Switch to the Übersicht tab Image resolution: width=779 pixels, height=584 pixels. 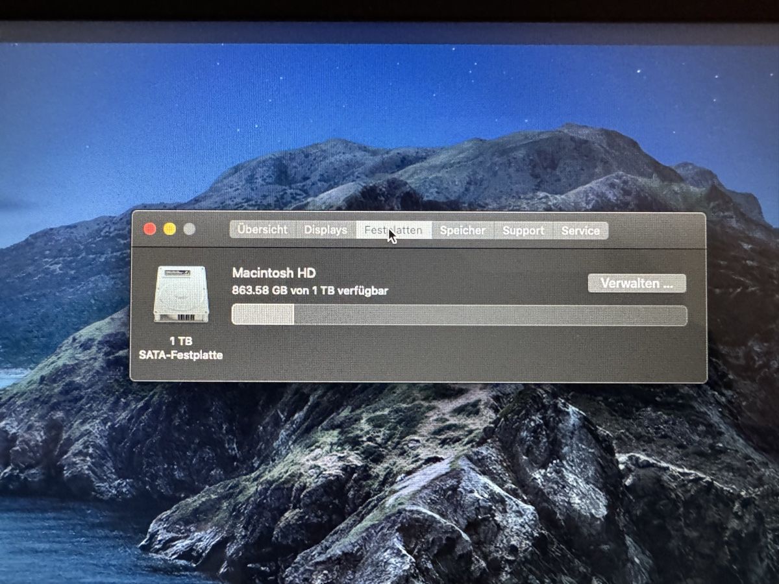tap(262, 230)
